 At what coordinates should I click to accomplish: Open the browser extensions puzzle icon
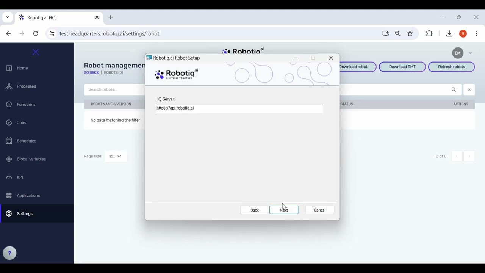[429, 34]
